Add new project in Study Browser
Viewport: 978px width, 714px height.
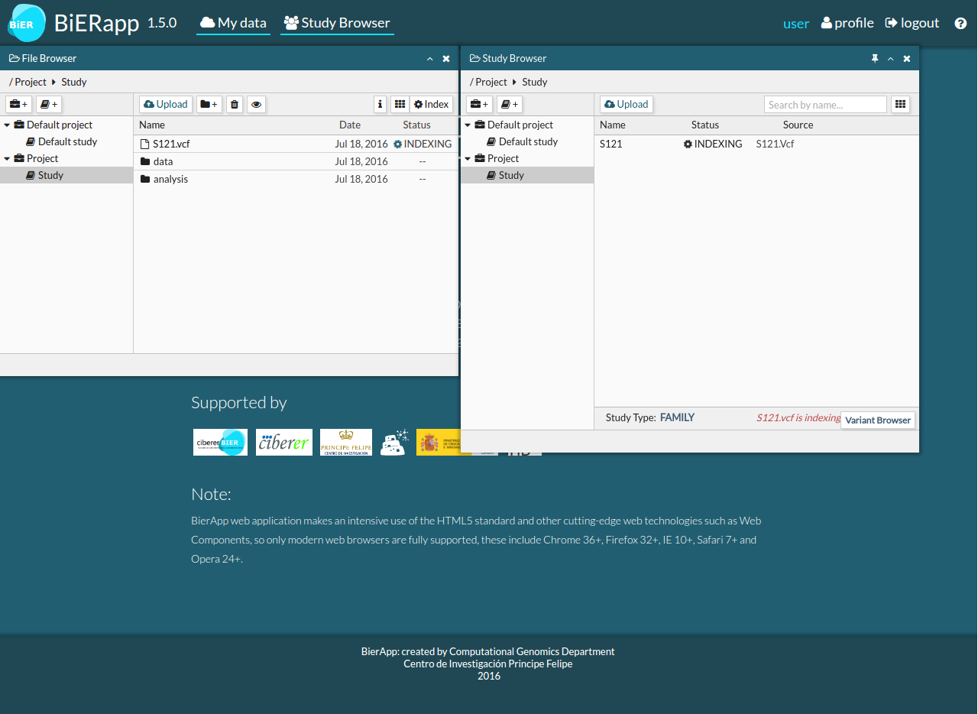[479, 105]
